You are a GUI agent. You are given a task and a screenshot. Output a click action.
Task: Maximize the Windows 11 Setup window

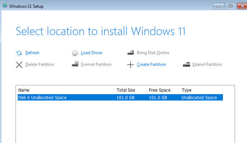coord(230,6)
